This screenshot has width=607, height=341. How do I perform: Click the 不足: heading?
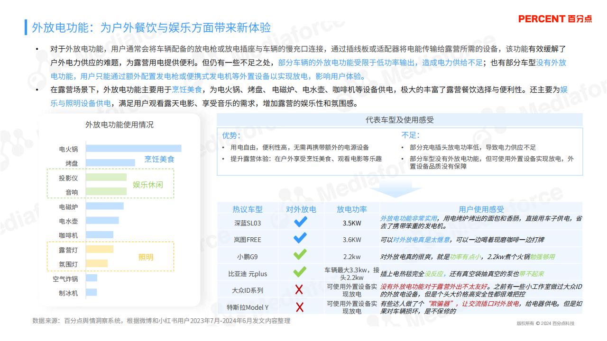point(411,135)
